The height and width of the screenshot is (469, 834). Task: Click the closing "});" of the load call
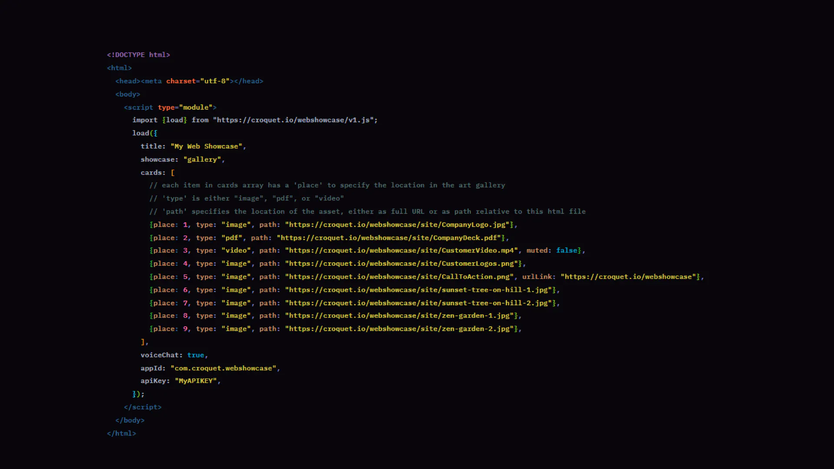click(x=138, y=394)
